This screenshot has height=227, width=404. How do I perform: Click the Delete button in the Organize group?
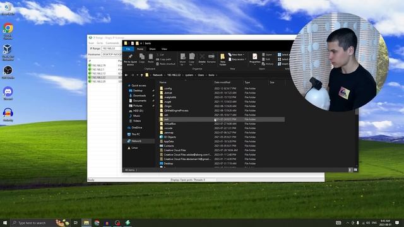[202, 58]
